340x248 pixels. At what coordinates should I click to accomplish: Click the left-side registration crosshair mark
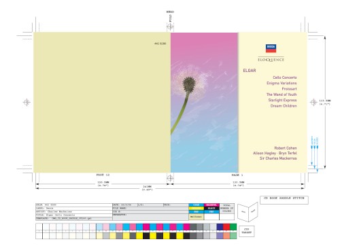point(27,103)
